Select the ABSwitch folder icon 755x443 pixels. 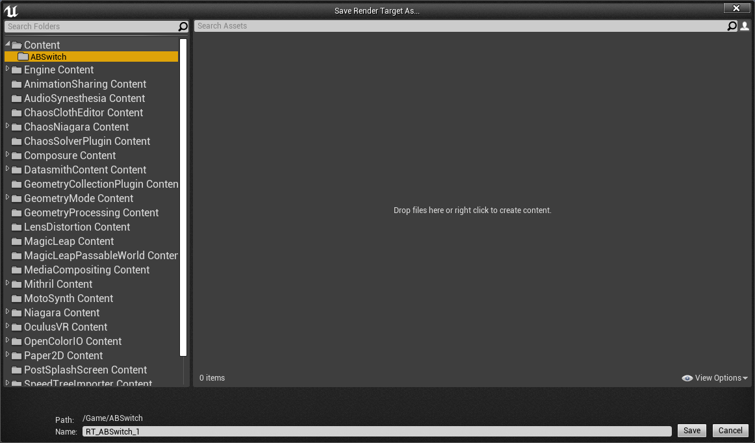point(23,57)
